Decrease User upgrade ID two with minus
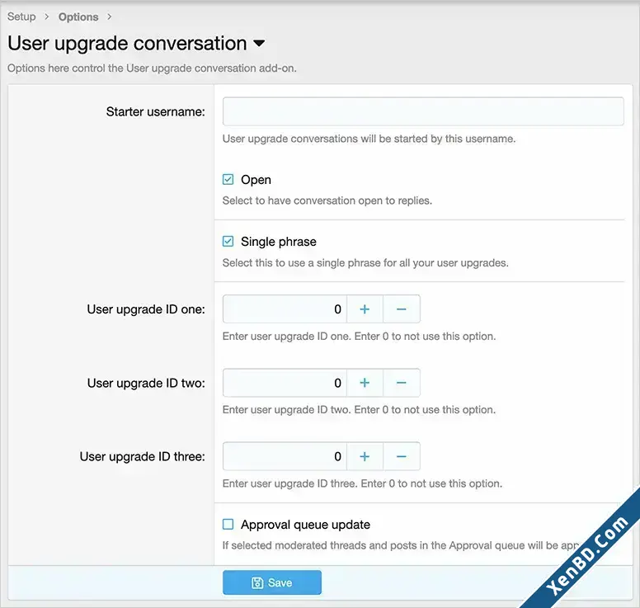 pyautogui.click(x=402, y=383)
